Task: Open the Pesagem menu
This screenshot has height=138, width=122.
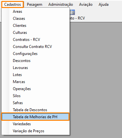Action: point(35,4)
